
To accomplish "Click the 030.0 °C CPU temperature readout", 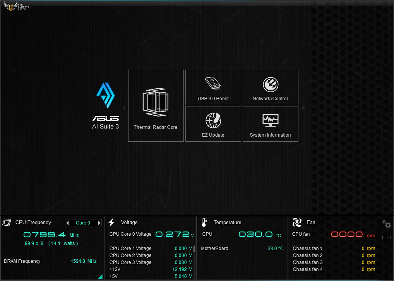I will (x=260, y=235).
